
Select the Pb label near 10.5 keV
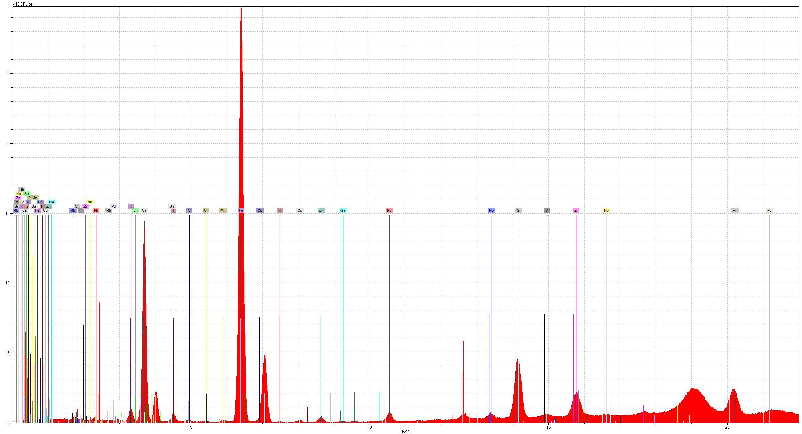(389, 210)
